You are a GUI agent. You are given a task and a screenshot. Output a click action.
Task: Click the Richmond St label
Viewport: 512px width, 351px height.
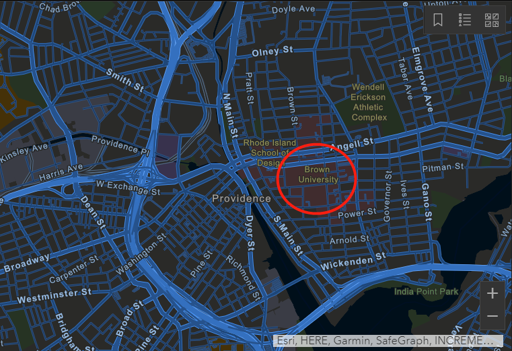click(244, 278)
